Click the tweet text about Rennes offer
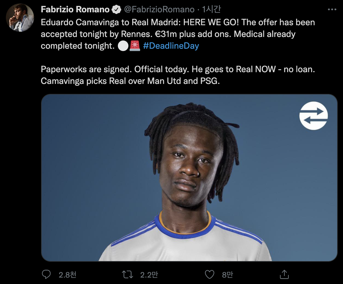The image size is (343, 284). click(x=178, y=34)
